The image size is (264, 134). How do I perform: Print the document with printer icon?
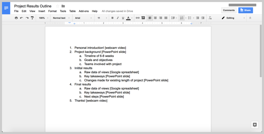tap(16, 18)
